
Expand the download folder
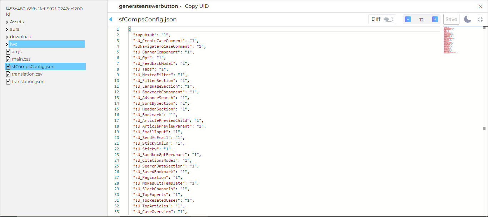(x=7, y=37)
